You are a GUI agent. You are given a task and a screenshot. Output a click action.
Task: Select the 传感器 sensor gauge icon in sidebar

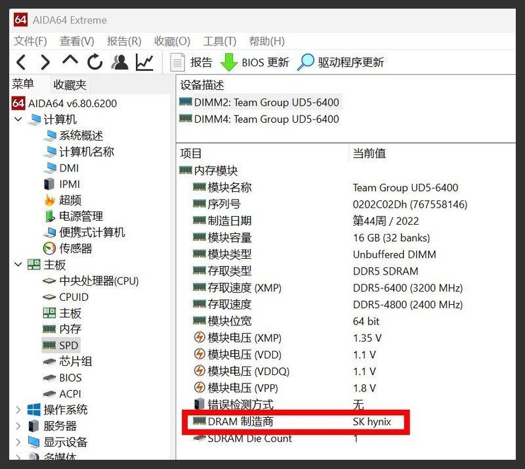point(48,248)
